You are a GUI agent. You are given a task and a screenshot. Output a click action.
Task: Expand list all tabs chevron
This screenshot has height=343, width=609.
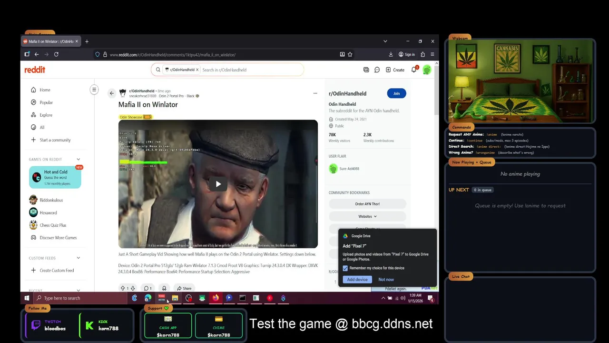tap(385, 41)
